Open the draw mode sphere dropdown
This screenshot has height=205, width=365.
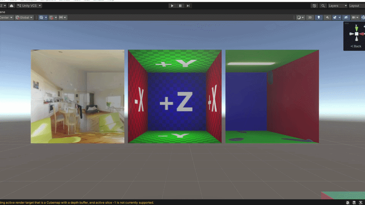[300, 17]
